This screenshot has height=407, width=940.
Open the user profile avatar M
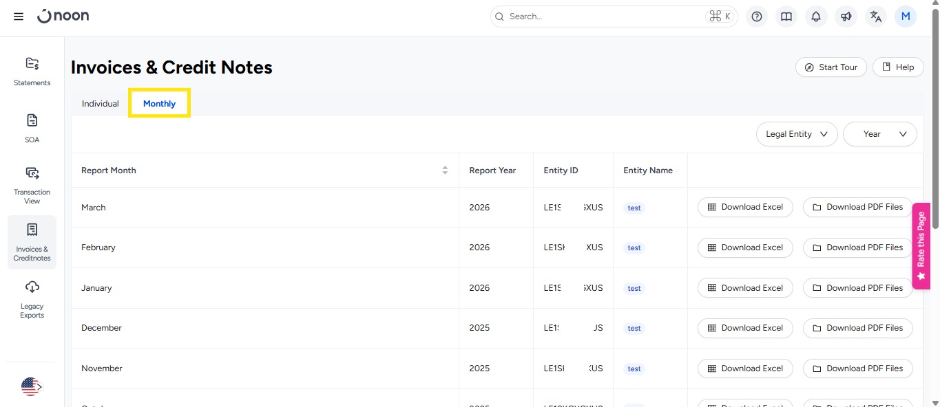906,16
